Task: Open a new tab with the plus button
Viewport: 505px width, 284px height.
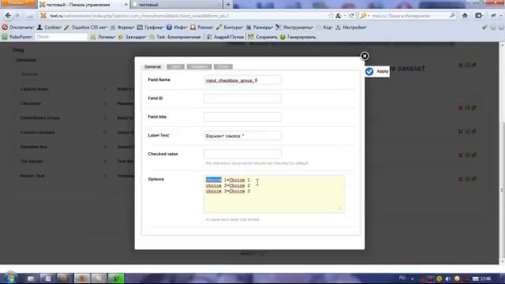Action: (x=228, y=5)
